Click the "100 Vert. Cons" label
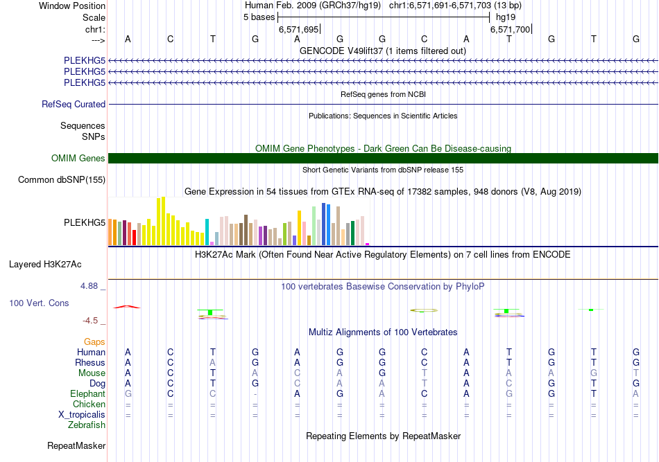 [x=39, y=303]
